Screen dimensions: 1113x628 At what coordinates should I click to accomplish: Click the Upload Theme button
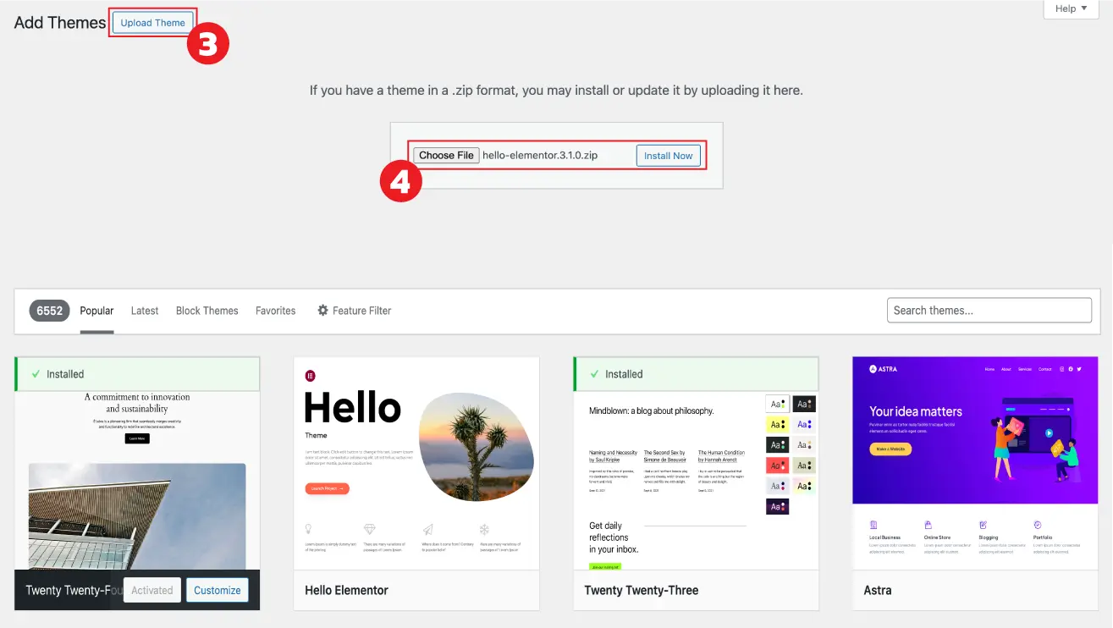point(152,23)
